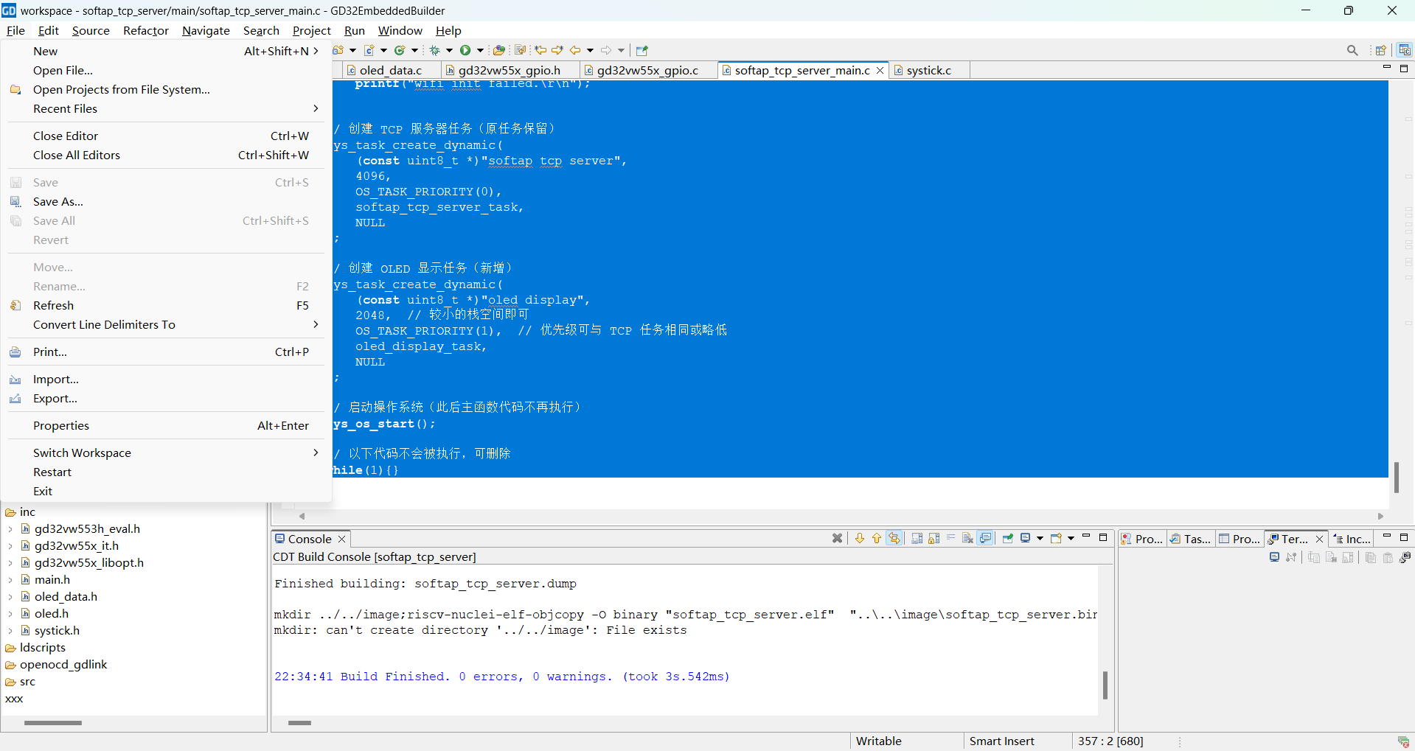This screenshot has width=1415, height=751.
Task: Click the Debug bug icon
Action: point(435,50)
